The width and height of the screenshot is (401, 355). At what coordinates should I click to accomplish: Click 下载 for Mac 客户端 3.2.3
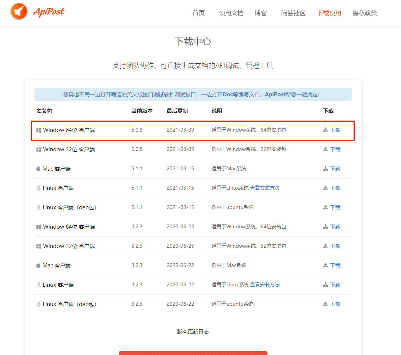[335, 265]
